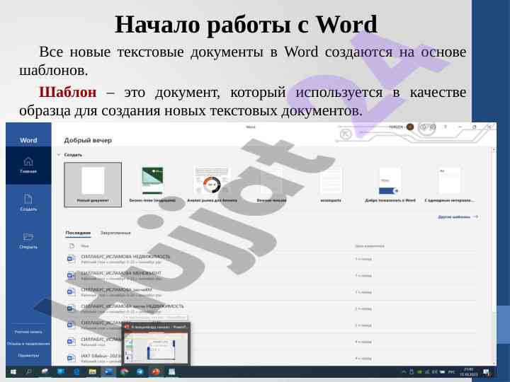Choose the С одинарным интервалом template

[450, 185]
